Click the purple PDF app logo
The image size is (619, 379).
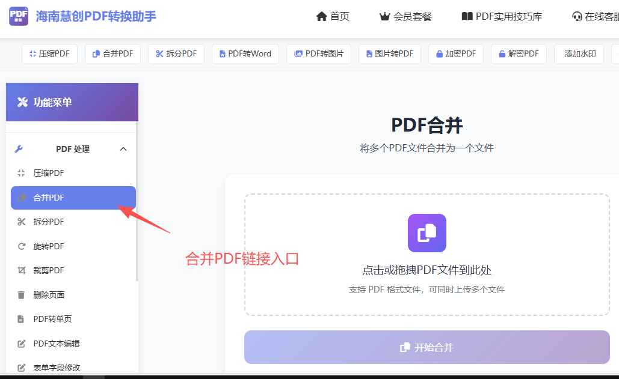click(19, 16)
